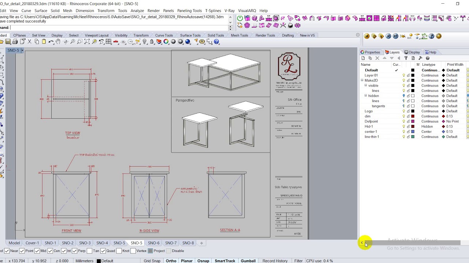Click the Options gear icon
469x263 pixels.
click(203, 42)
